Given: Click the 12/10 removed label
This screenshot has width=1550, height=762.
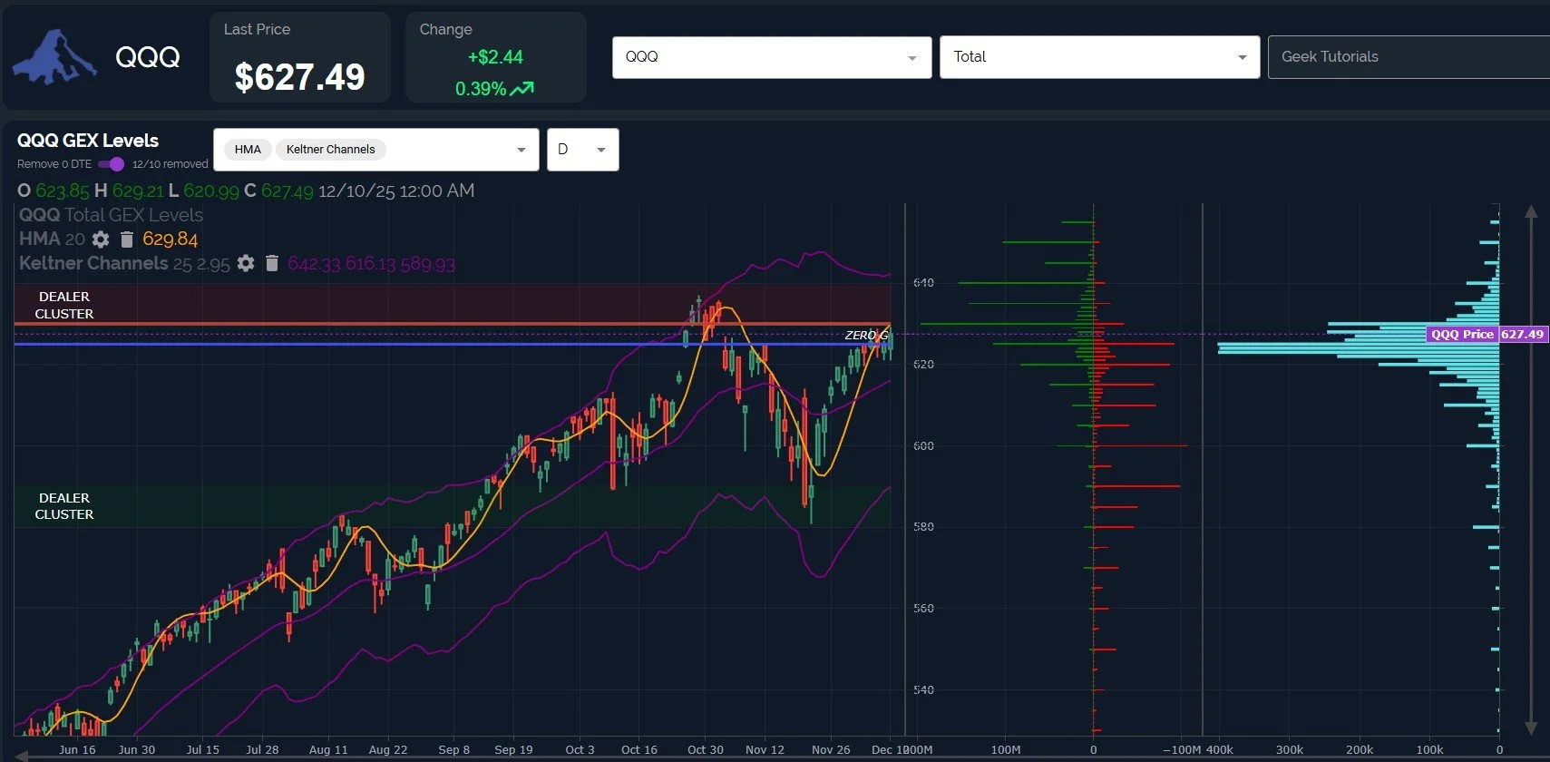Looking at the screenshot, I should click(x=171, y=164).
